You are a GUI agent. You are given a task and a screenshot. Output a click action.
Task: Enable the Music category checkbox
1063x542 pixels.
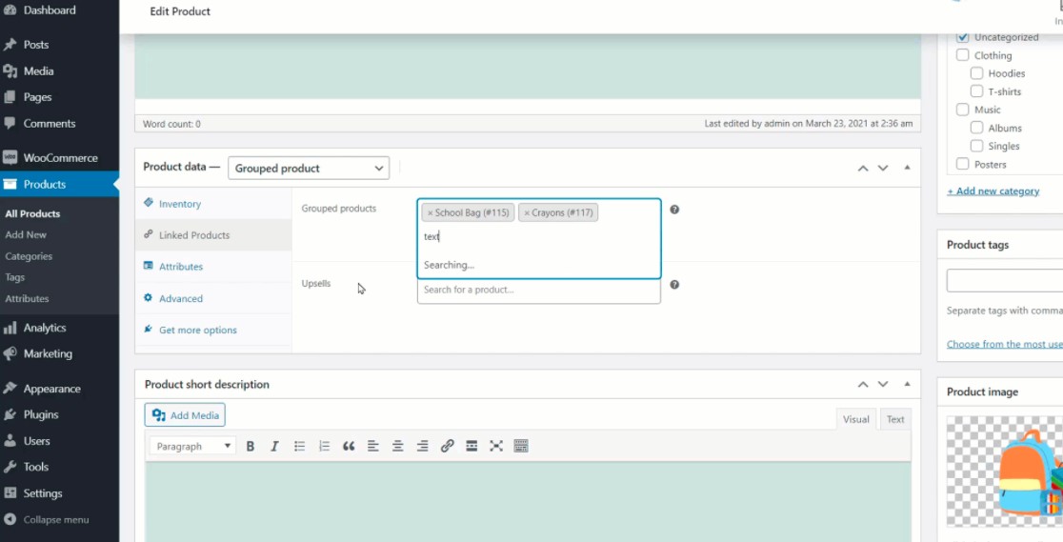pos(962,110)
